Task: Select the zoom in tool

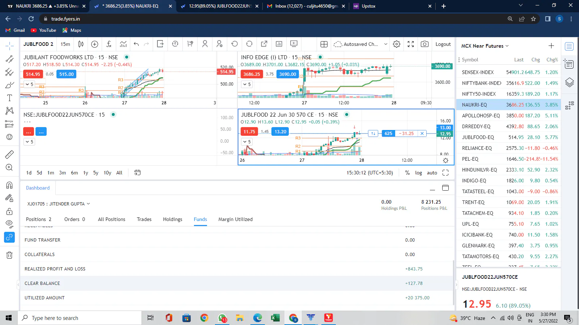Action: pos(9,168)
